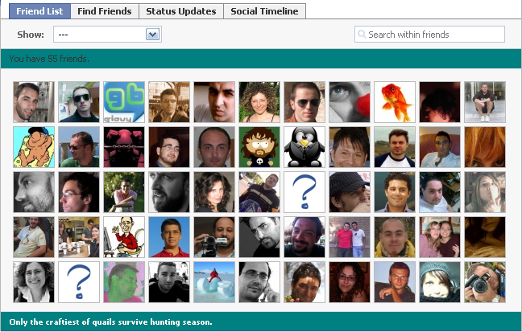Select the cartoon man on a beach towel avatar
522x332 pixels.
click(x=34, y=147)
